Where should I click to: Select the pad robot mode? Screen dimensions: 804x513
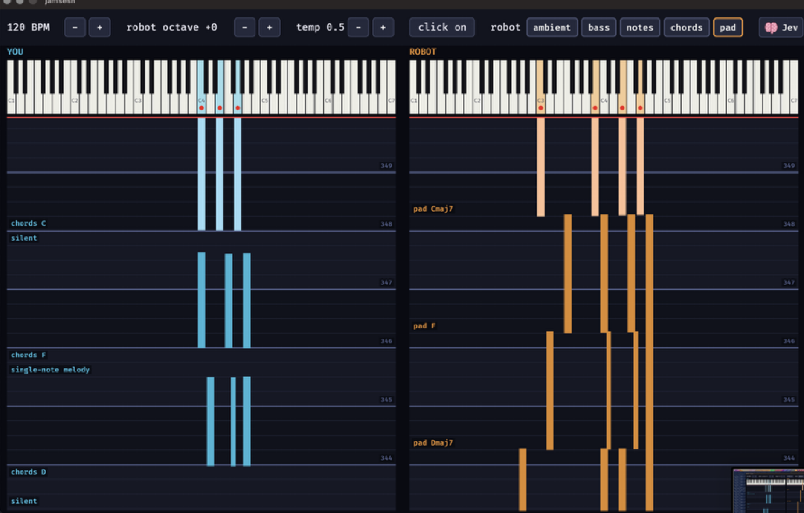(728, 27)
